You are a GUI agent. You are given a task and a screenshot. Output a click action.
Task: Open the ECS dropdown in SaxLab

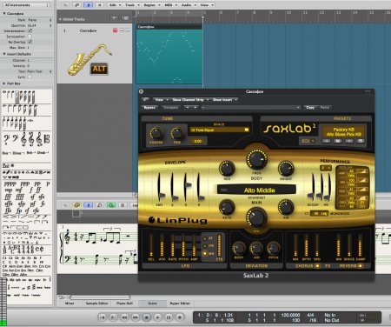pyautogui.click(x=308, y=141)
